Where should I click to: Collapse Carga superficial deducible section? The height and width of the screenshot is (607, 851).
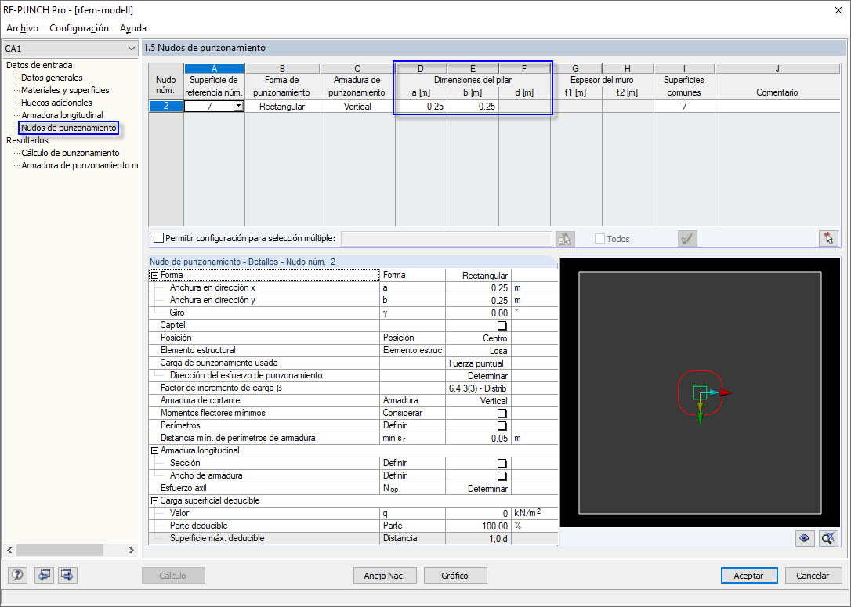tap(154, 500)
